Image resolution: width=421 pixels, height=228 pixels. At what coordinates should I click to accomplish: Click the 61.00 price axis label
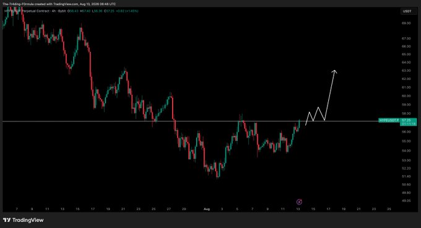coord(407,87)
